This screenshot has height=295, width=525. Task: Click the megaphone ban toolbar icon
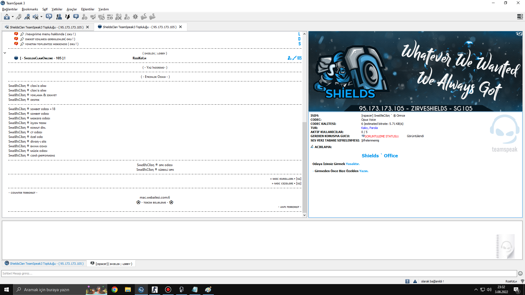(101, 17)
